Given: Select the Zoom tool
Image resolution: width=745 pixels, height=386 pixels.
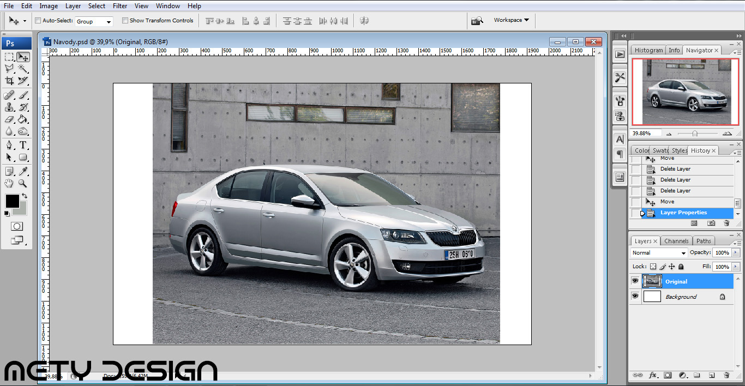Looking at the screenshot, I should [x=23, y=183].
